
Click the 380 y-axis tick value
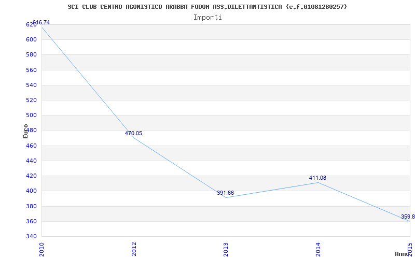pos(31,206)
